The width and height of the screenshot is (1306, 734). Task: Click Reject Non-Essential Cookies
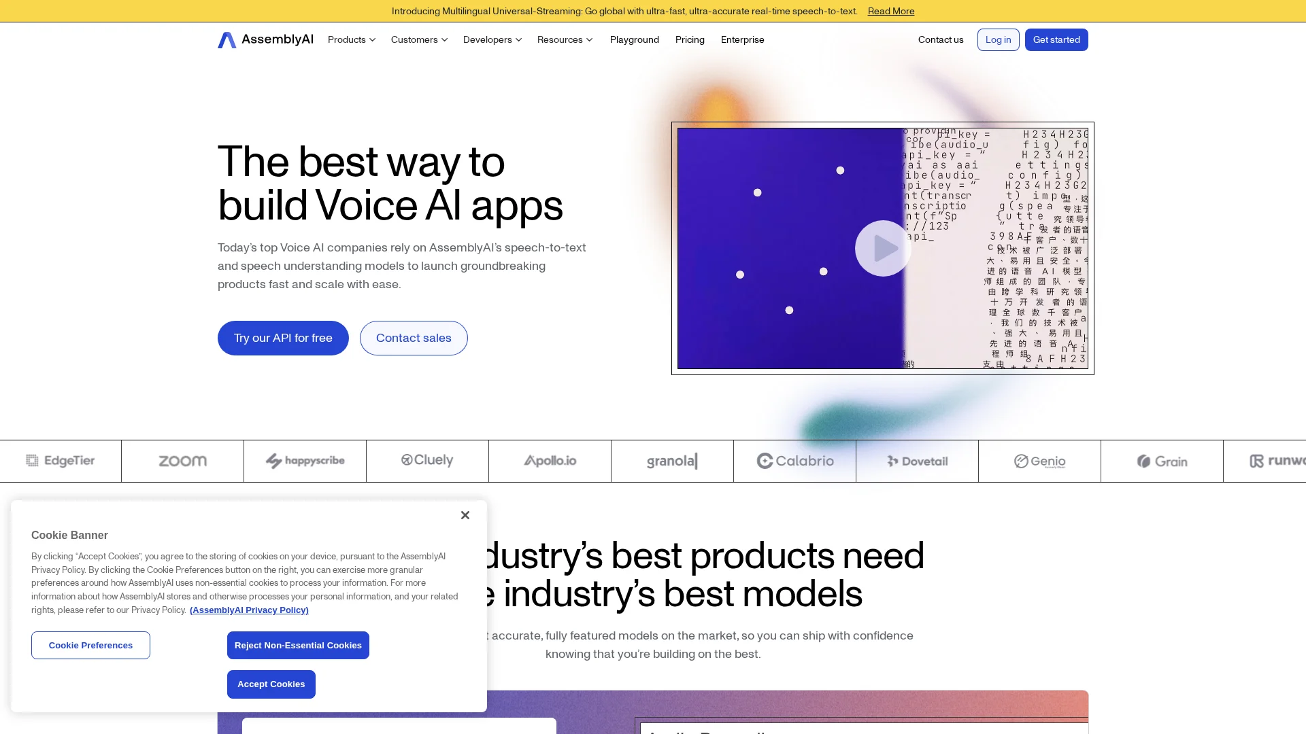298,645
